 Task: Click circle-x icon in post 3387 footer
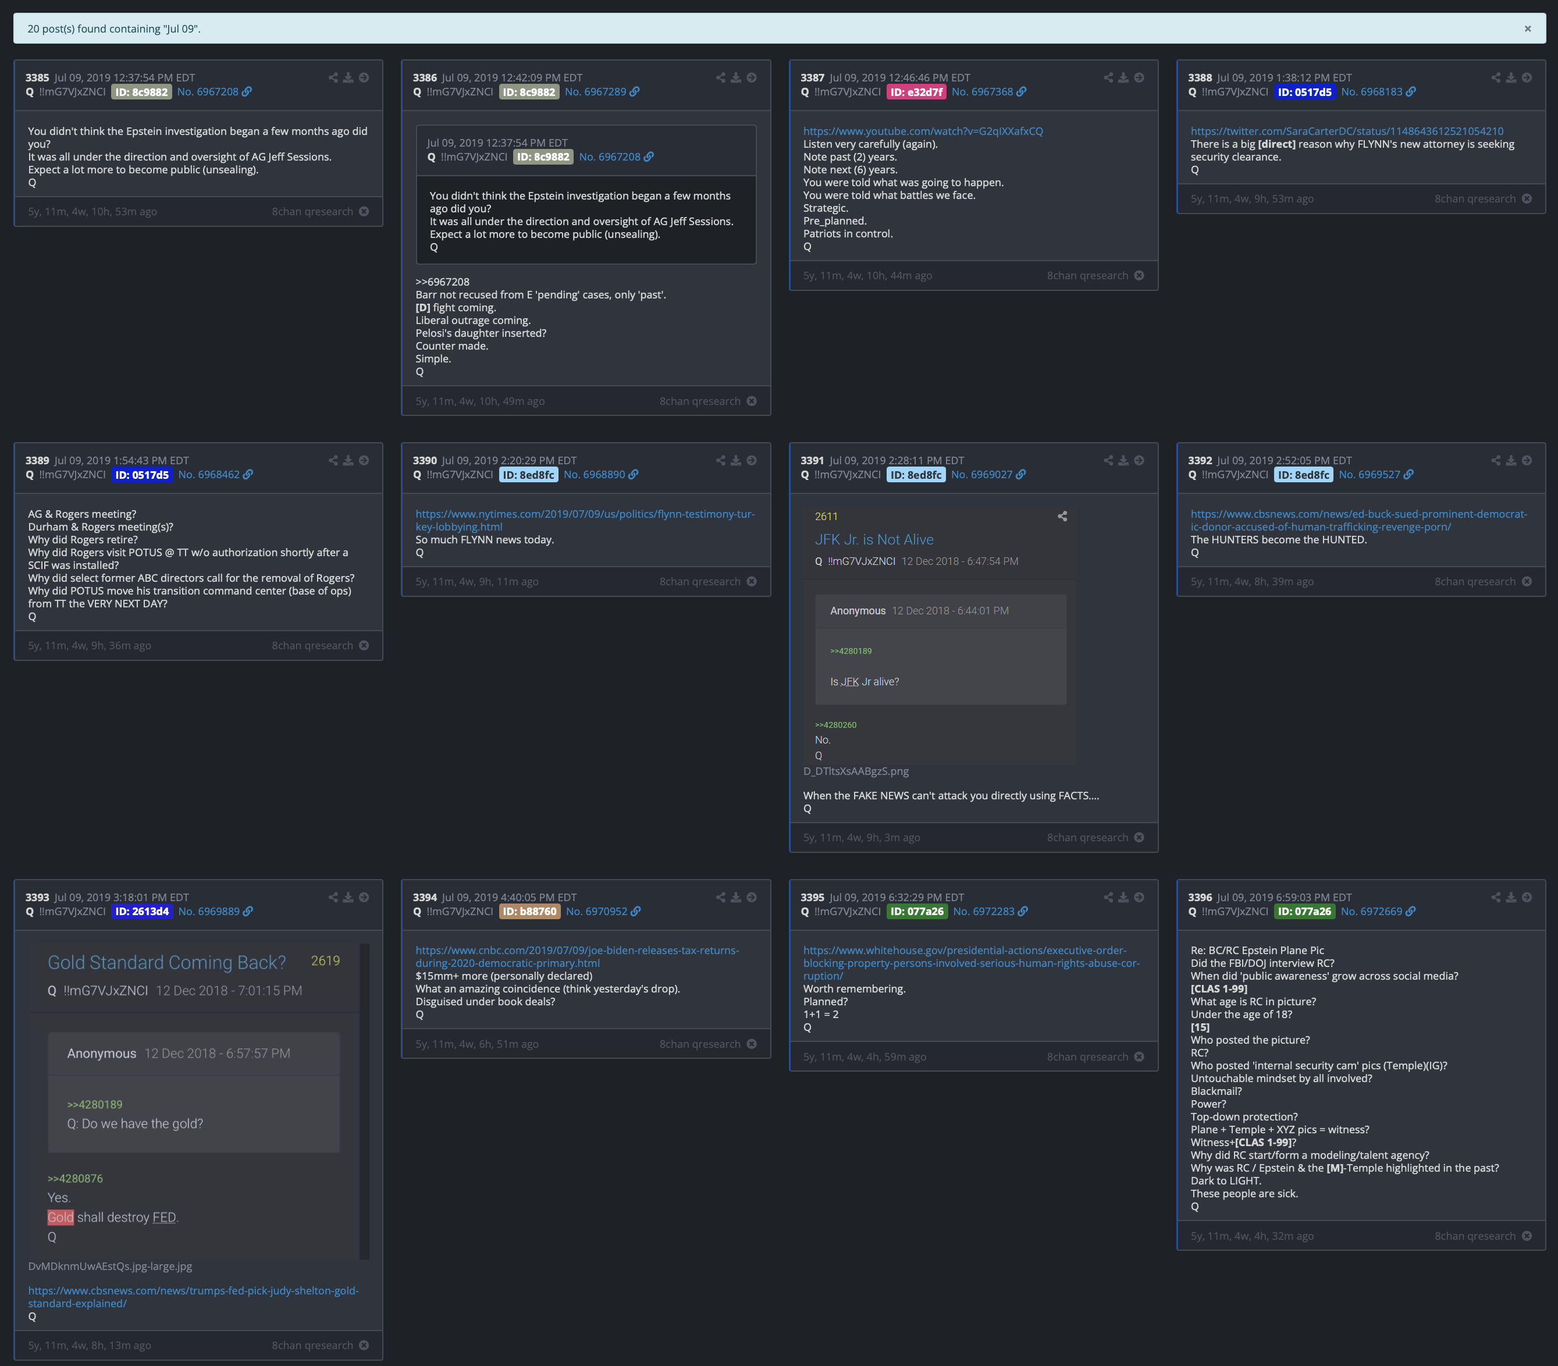[1140, 275]
